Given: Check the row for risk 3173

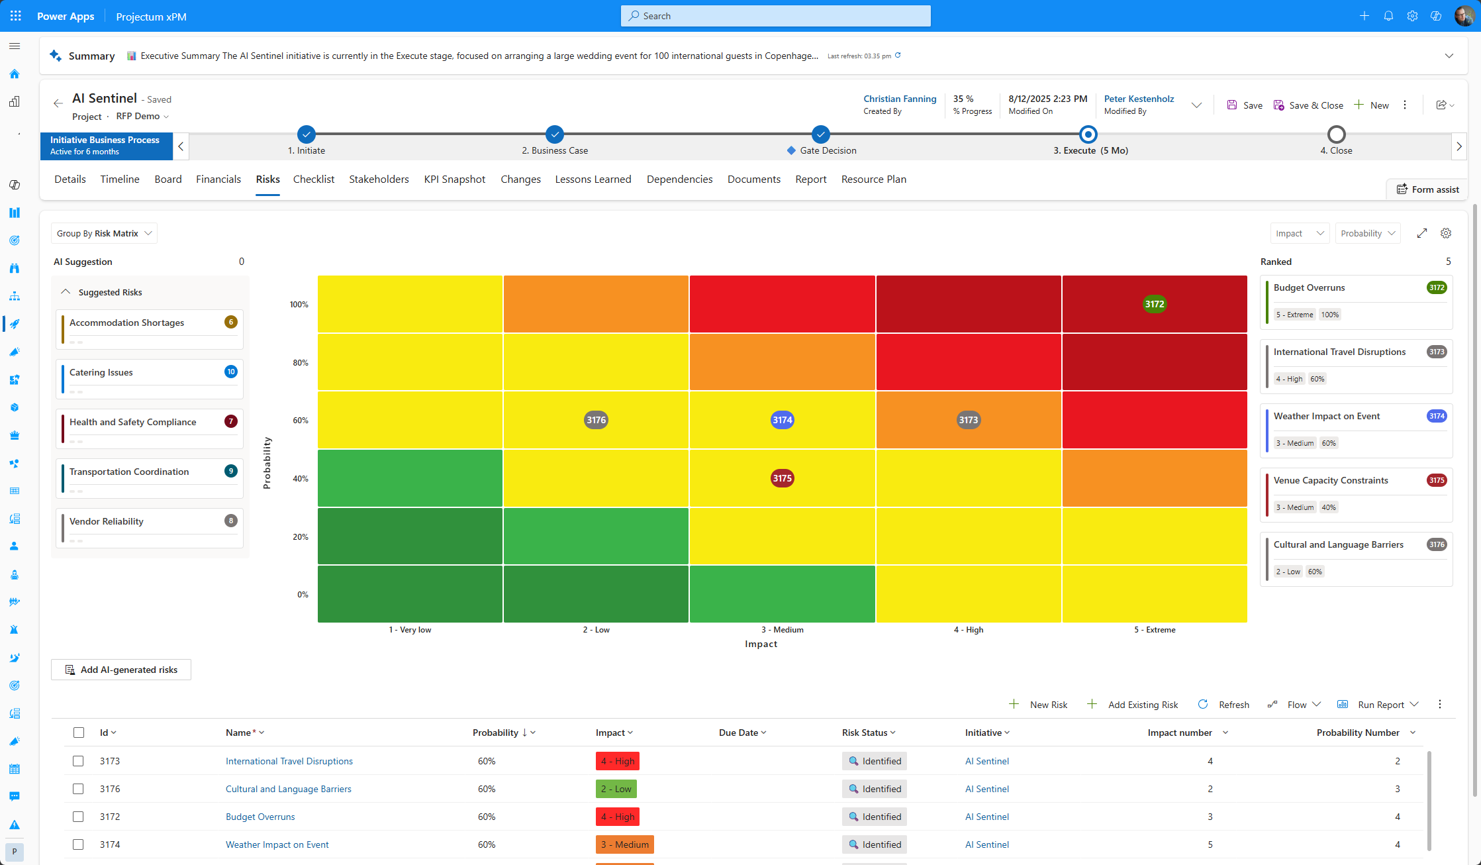Looking at the screenshot, I should (x=78, y=761).
